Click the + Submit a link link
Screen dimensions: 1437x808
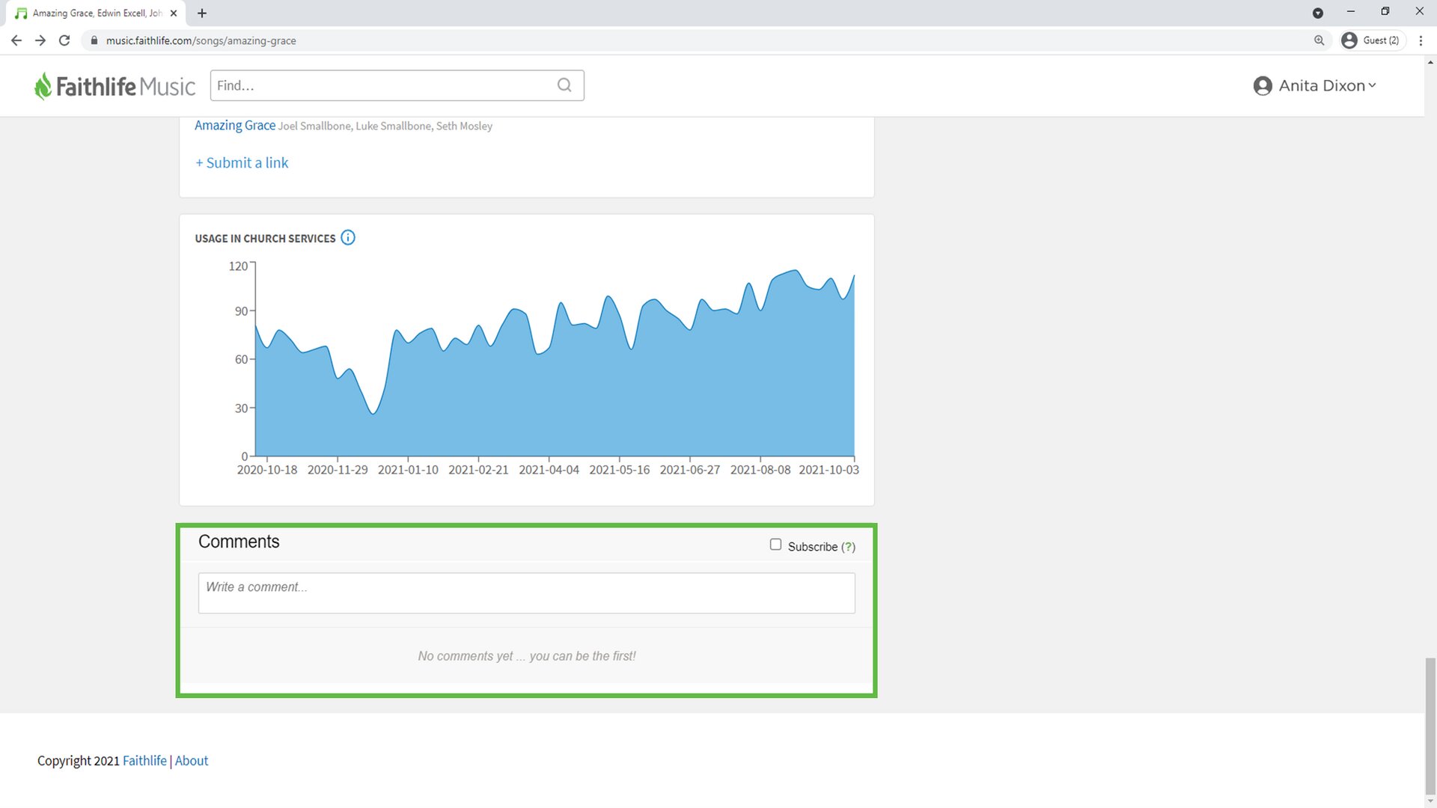(242, 162)
